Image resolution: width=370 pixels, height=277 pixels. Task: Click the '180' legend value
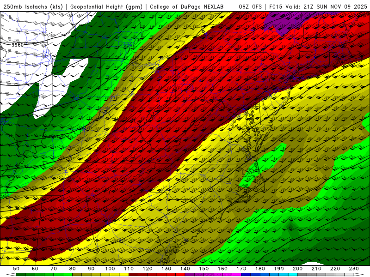260,269
